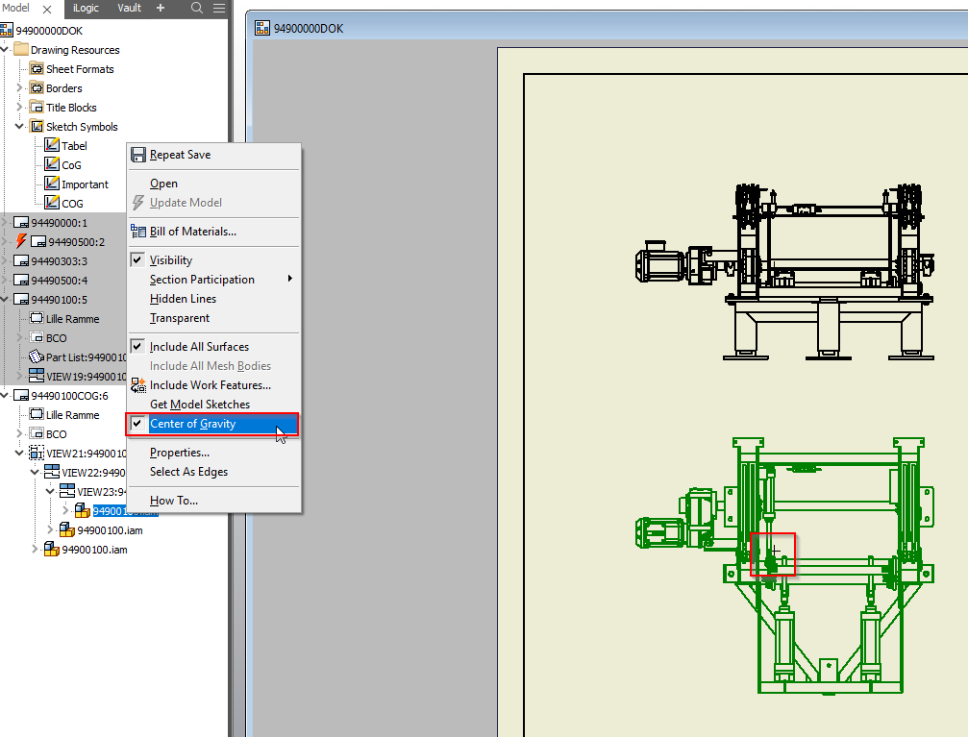Viewport: 968px width, 737px height.
Task: Click the browser search magnifier icon
Action: pyautogui.click(x=197, y=8)
